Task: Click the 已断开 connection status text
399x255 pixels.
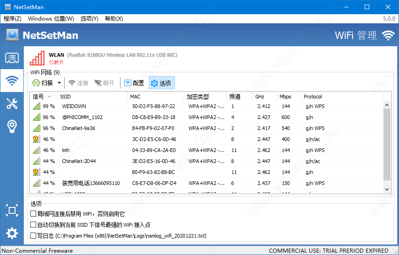Action: click(56, 62)
